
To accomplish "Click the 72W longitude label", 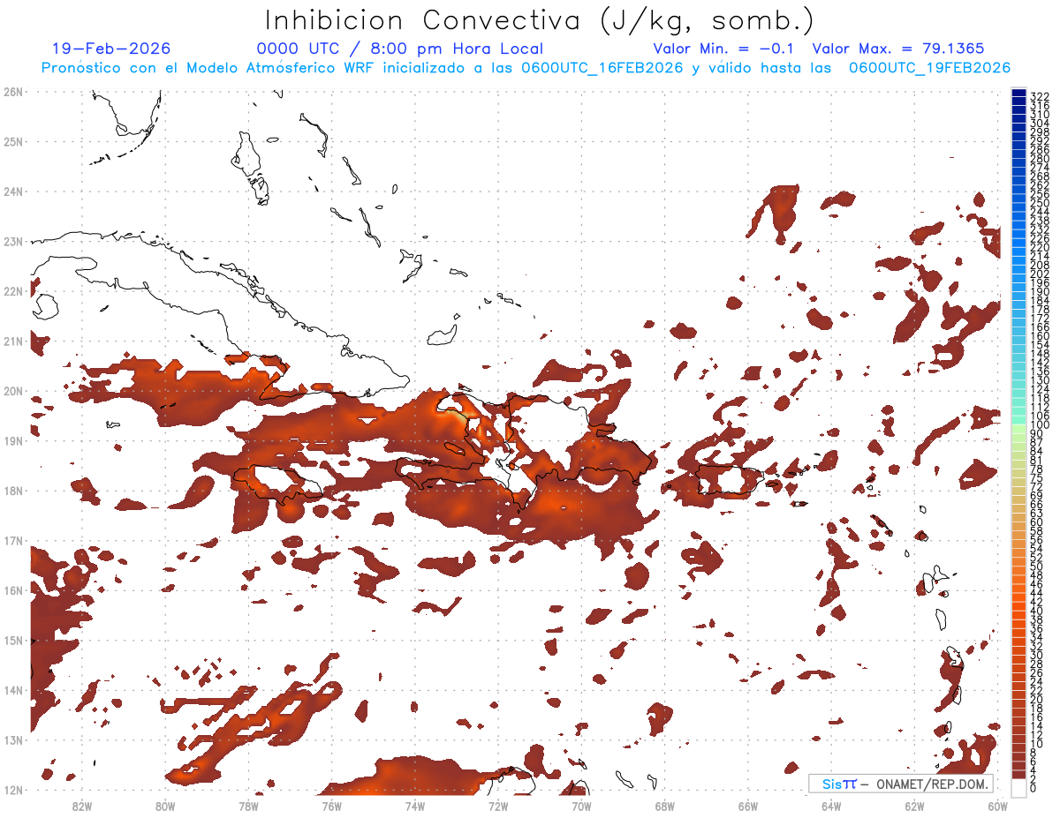I will tap(498, 806).
